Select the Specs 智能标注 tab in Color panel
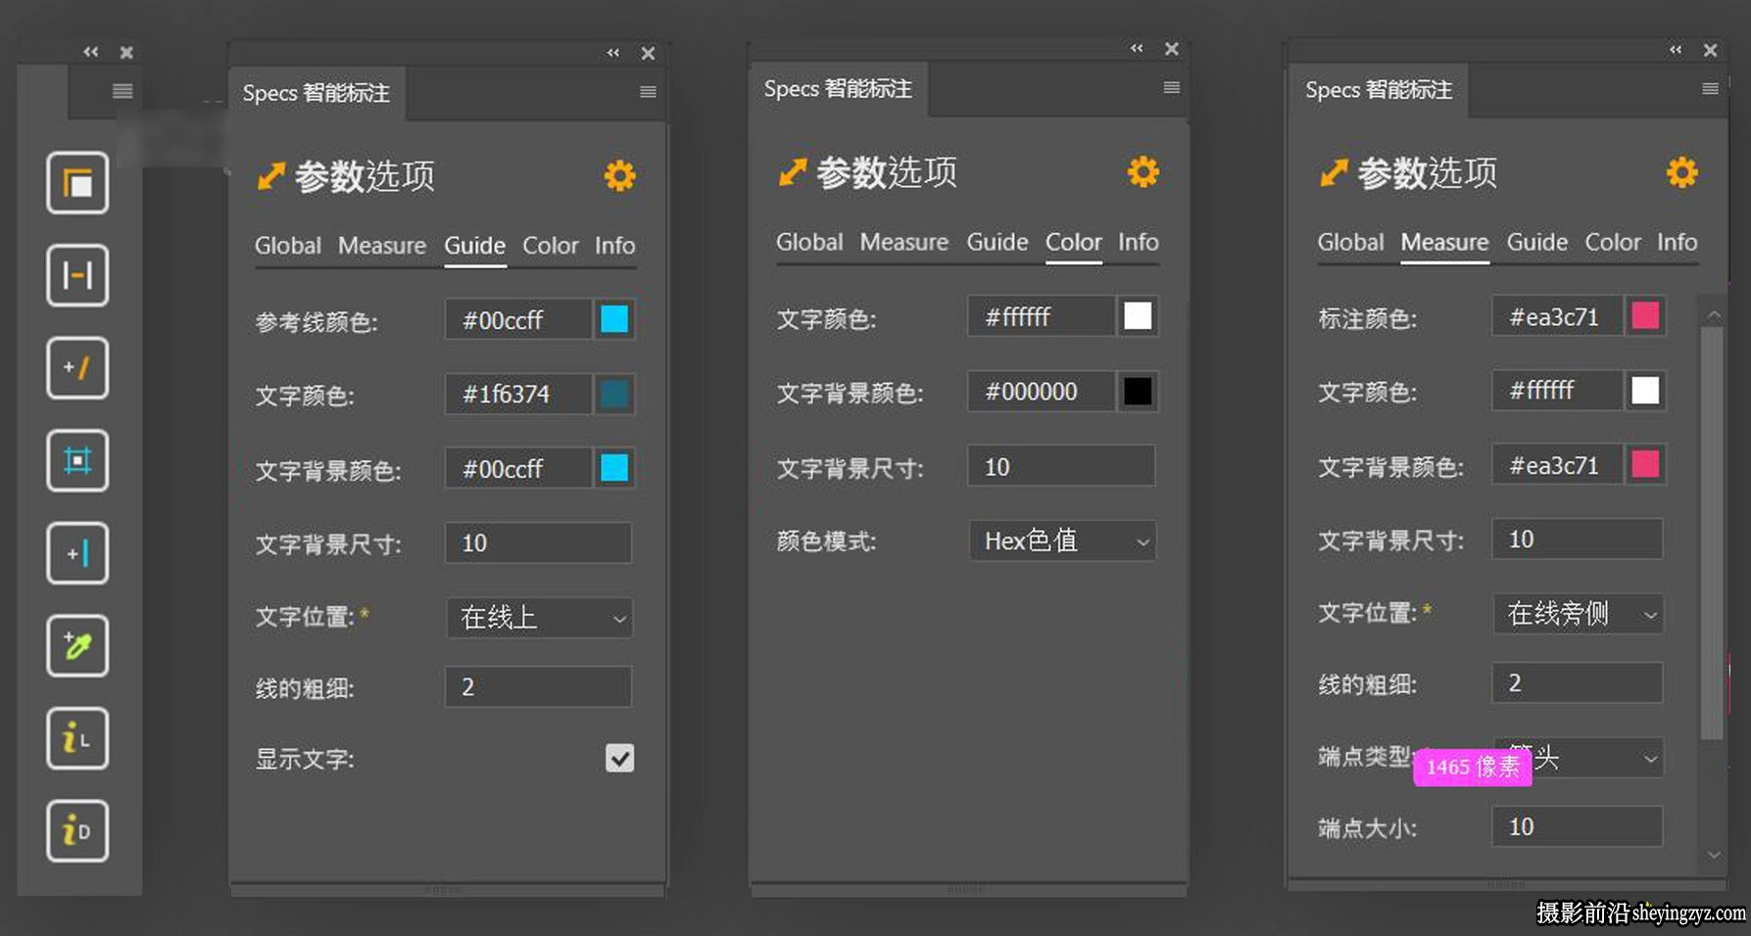Viewport: 1751px width, 936px height. click(838, 89)
